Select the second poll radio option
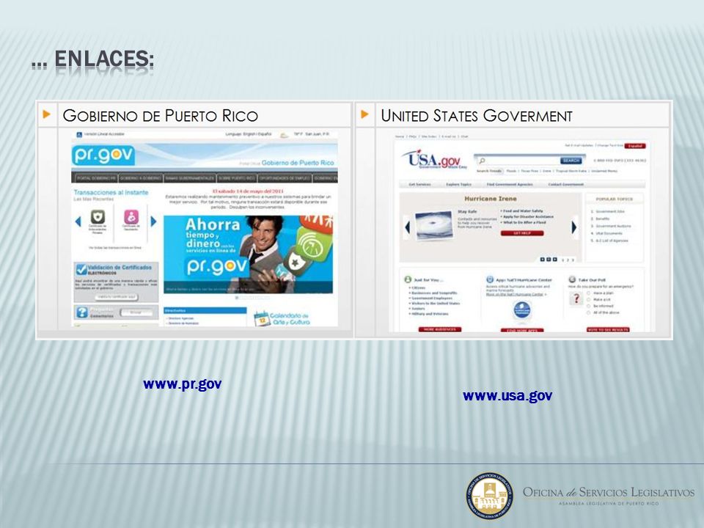 pos(588,299)
